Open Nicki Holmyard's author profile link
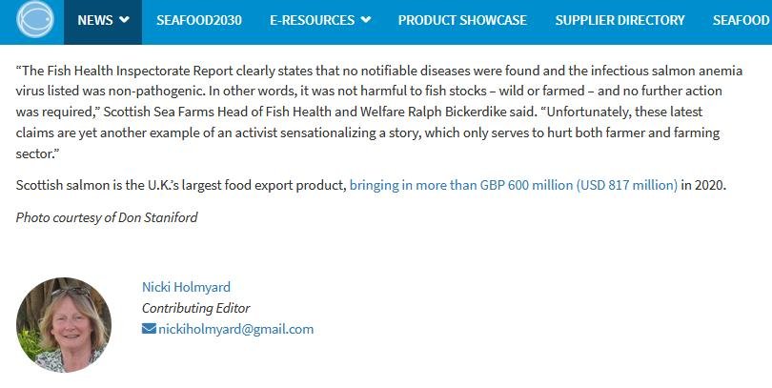This screenshot has width=772, height=388. click(x=186, y=287)
